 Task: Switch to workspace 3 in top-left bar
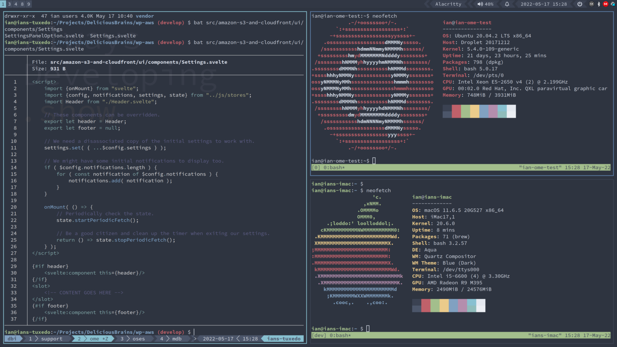(10, 4)
